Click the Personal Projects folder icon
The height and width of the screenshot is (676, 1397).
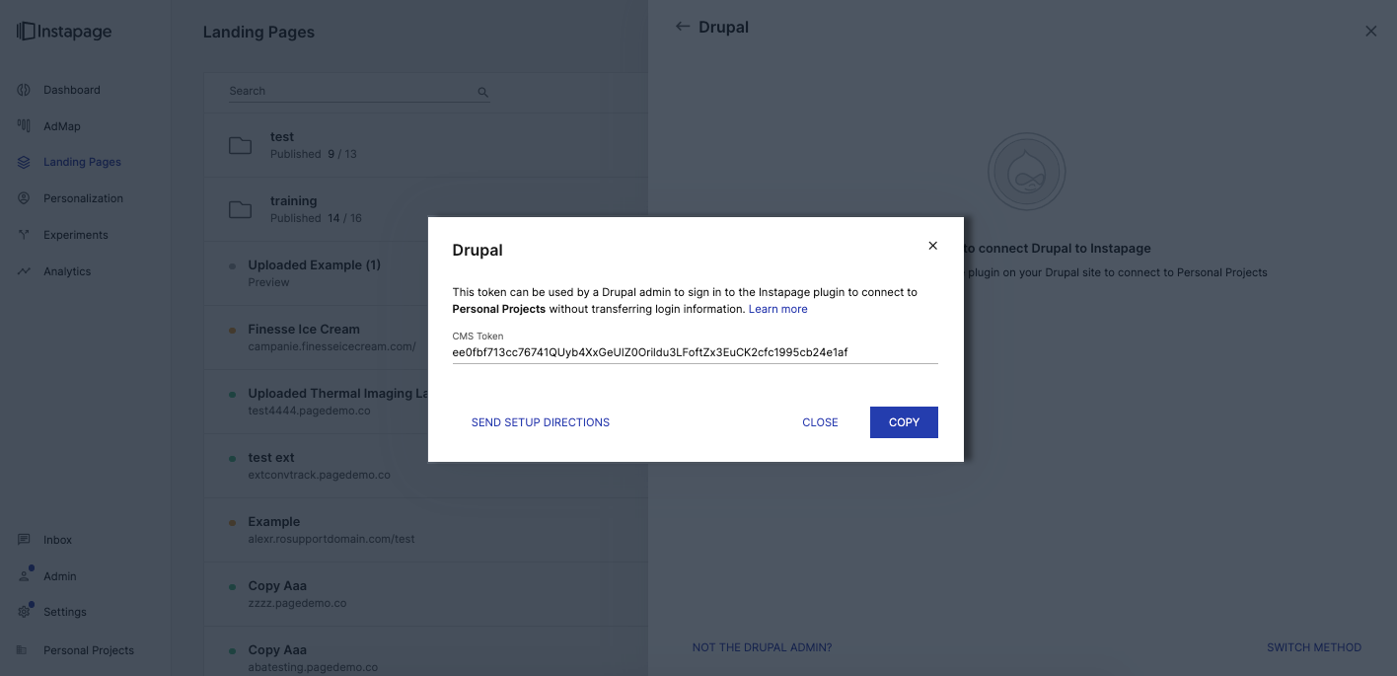click(x=24, y=650)
